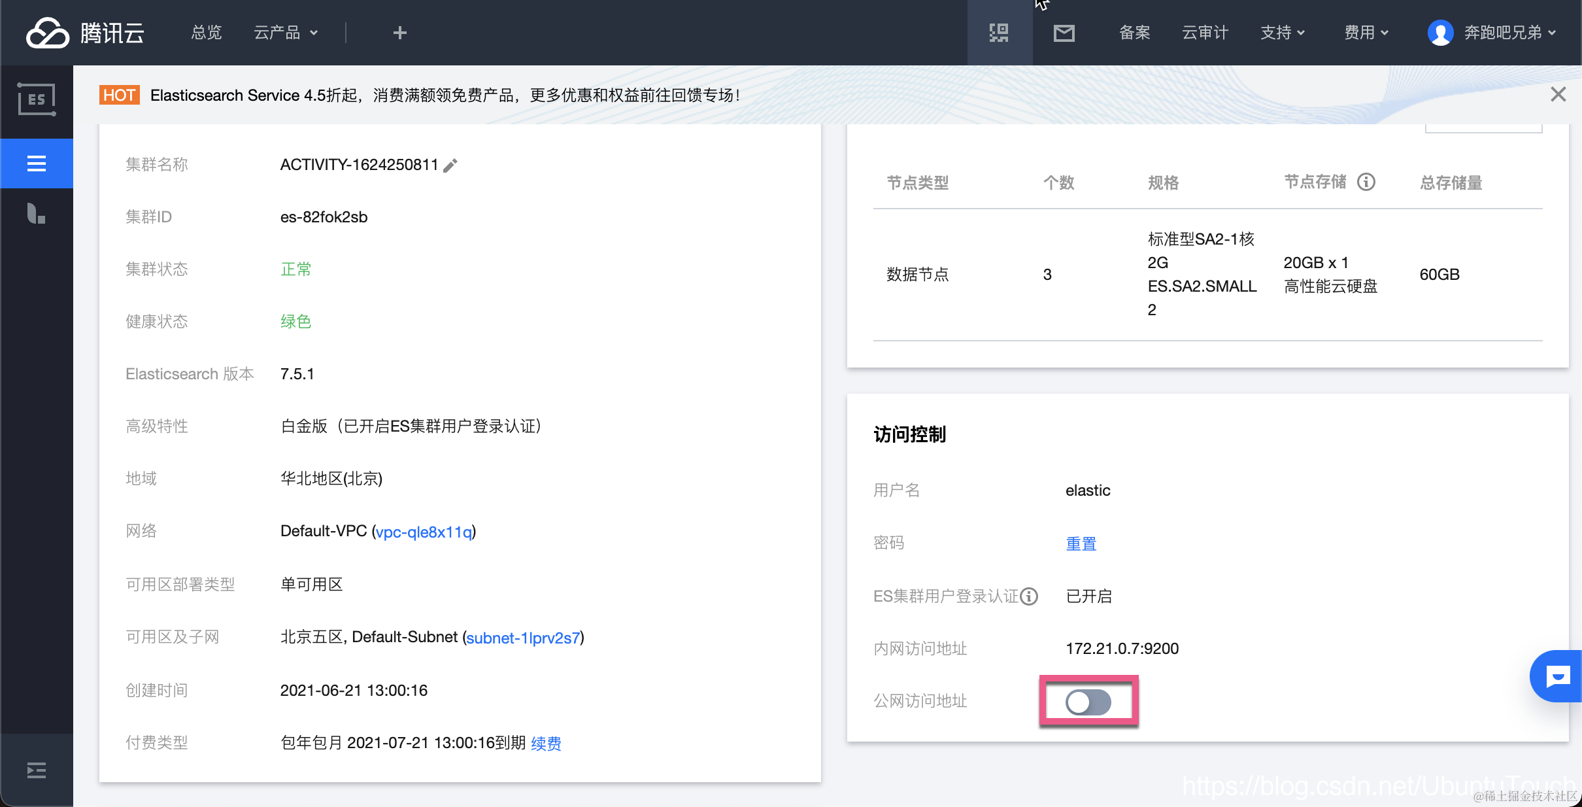Screen dimensions: 1582x807
Task: Open the vpc-qle8x11q network link
Action: pos(424,532)
